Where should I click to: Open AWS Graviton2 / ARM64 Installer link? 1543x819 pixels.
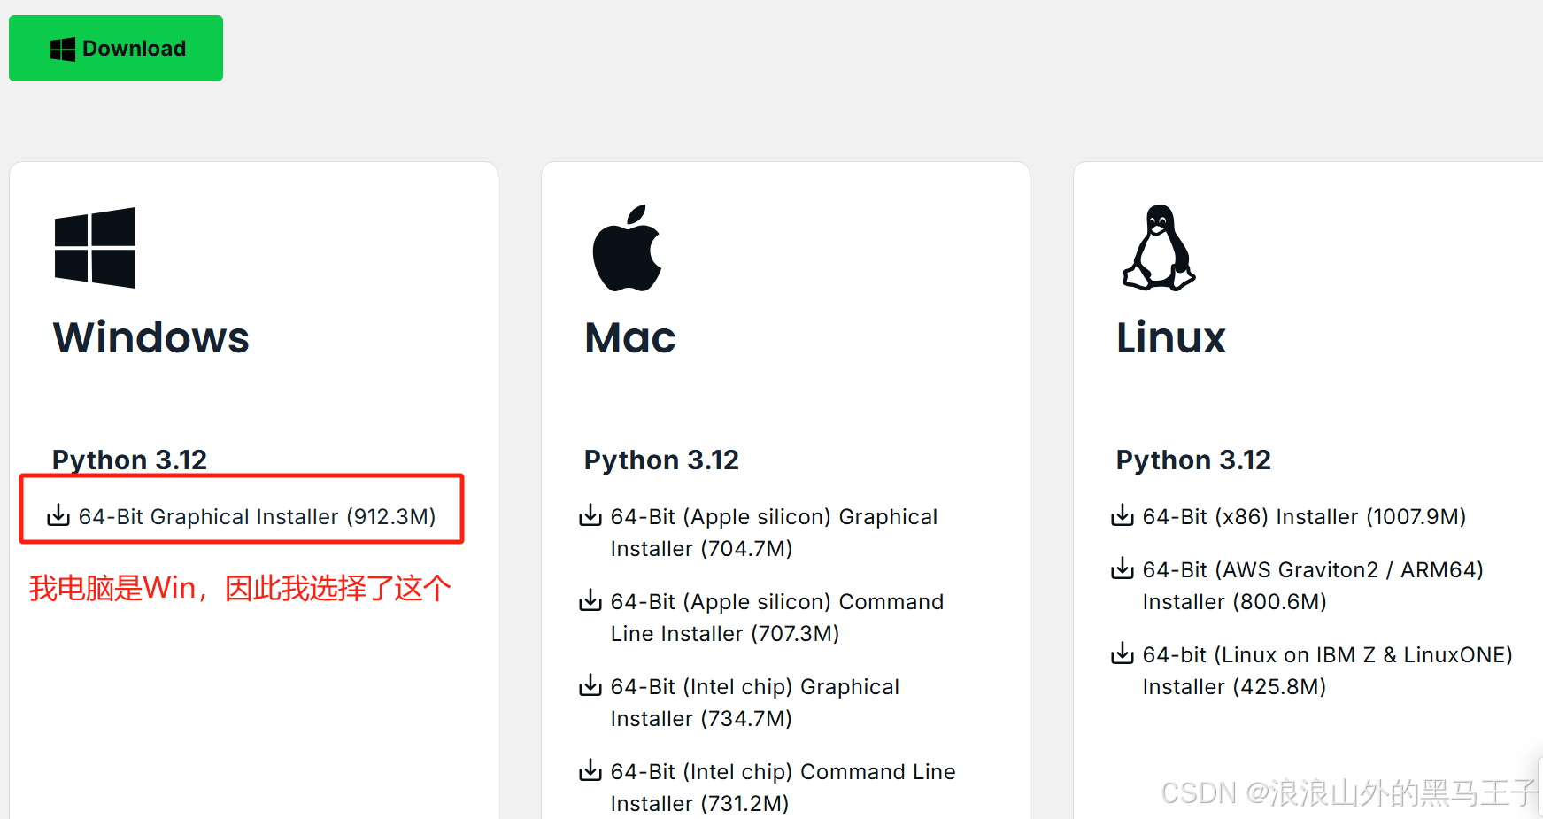coord(1313,585)
